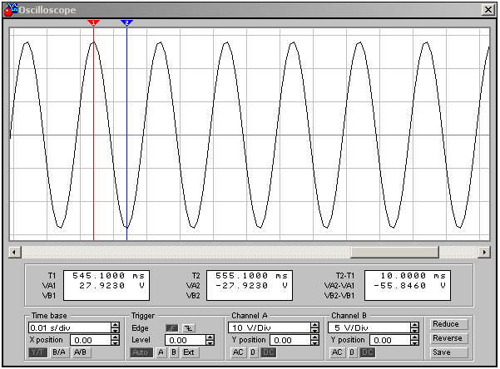This screenshot has width=500, height=369.
Task: Set trigger source to channel A
Action: point(161,352)
